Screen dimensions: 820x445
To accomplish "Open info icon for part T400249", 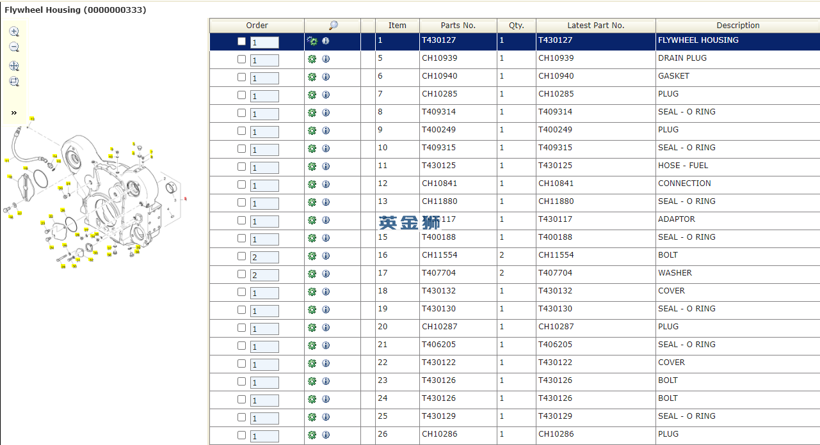I will 326,130.
